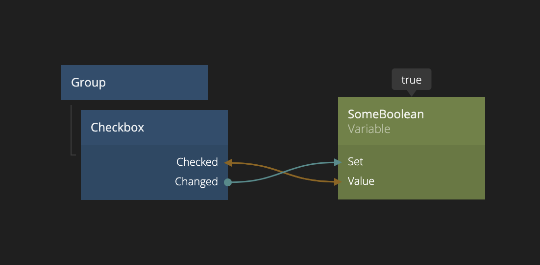Click the pointer triangle under the true tooltip

coord(412,93)
